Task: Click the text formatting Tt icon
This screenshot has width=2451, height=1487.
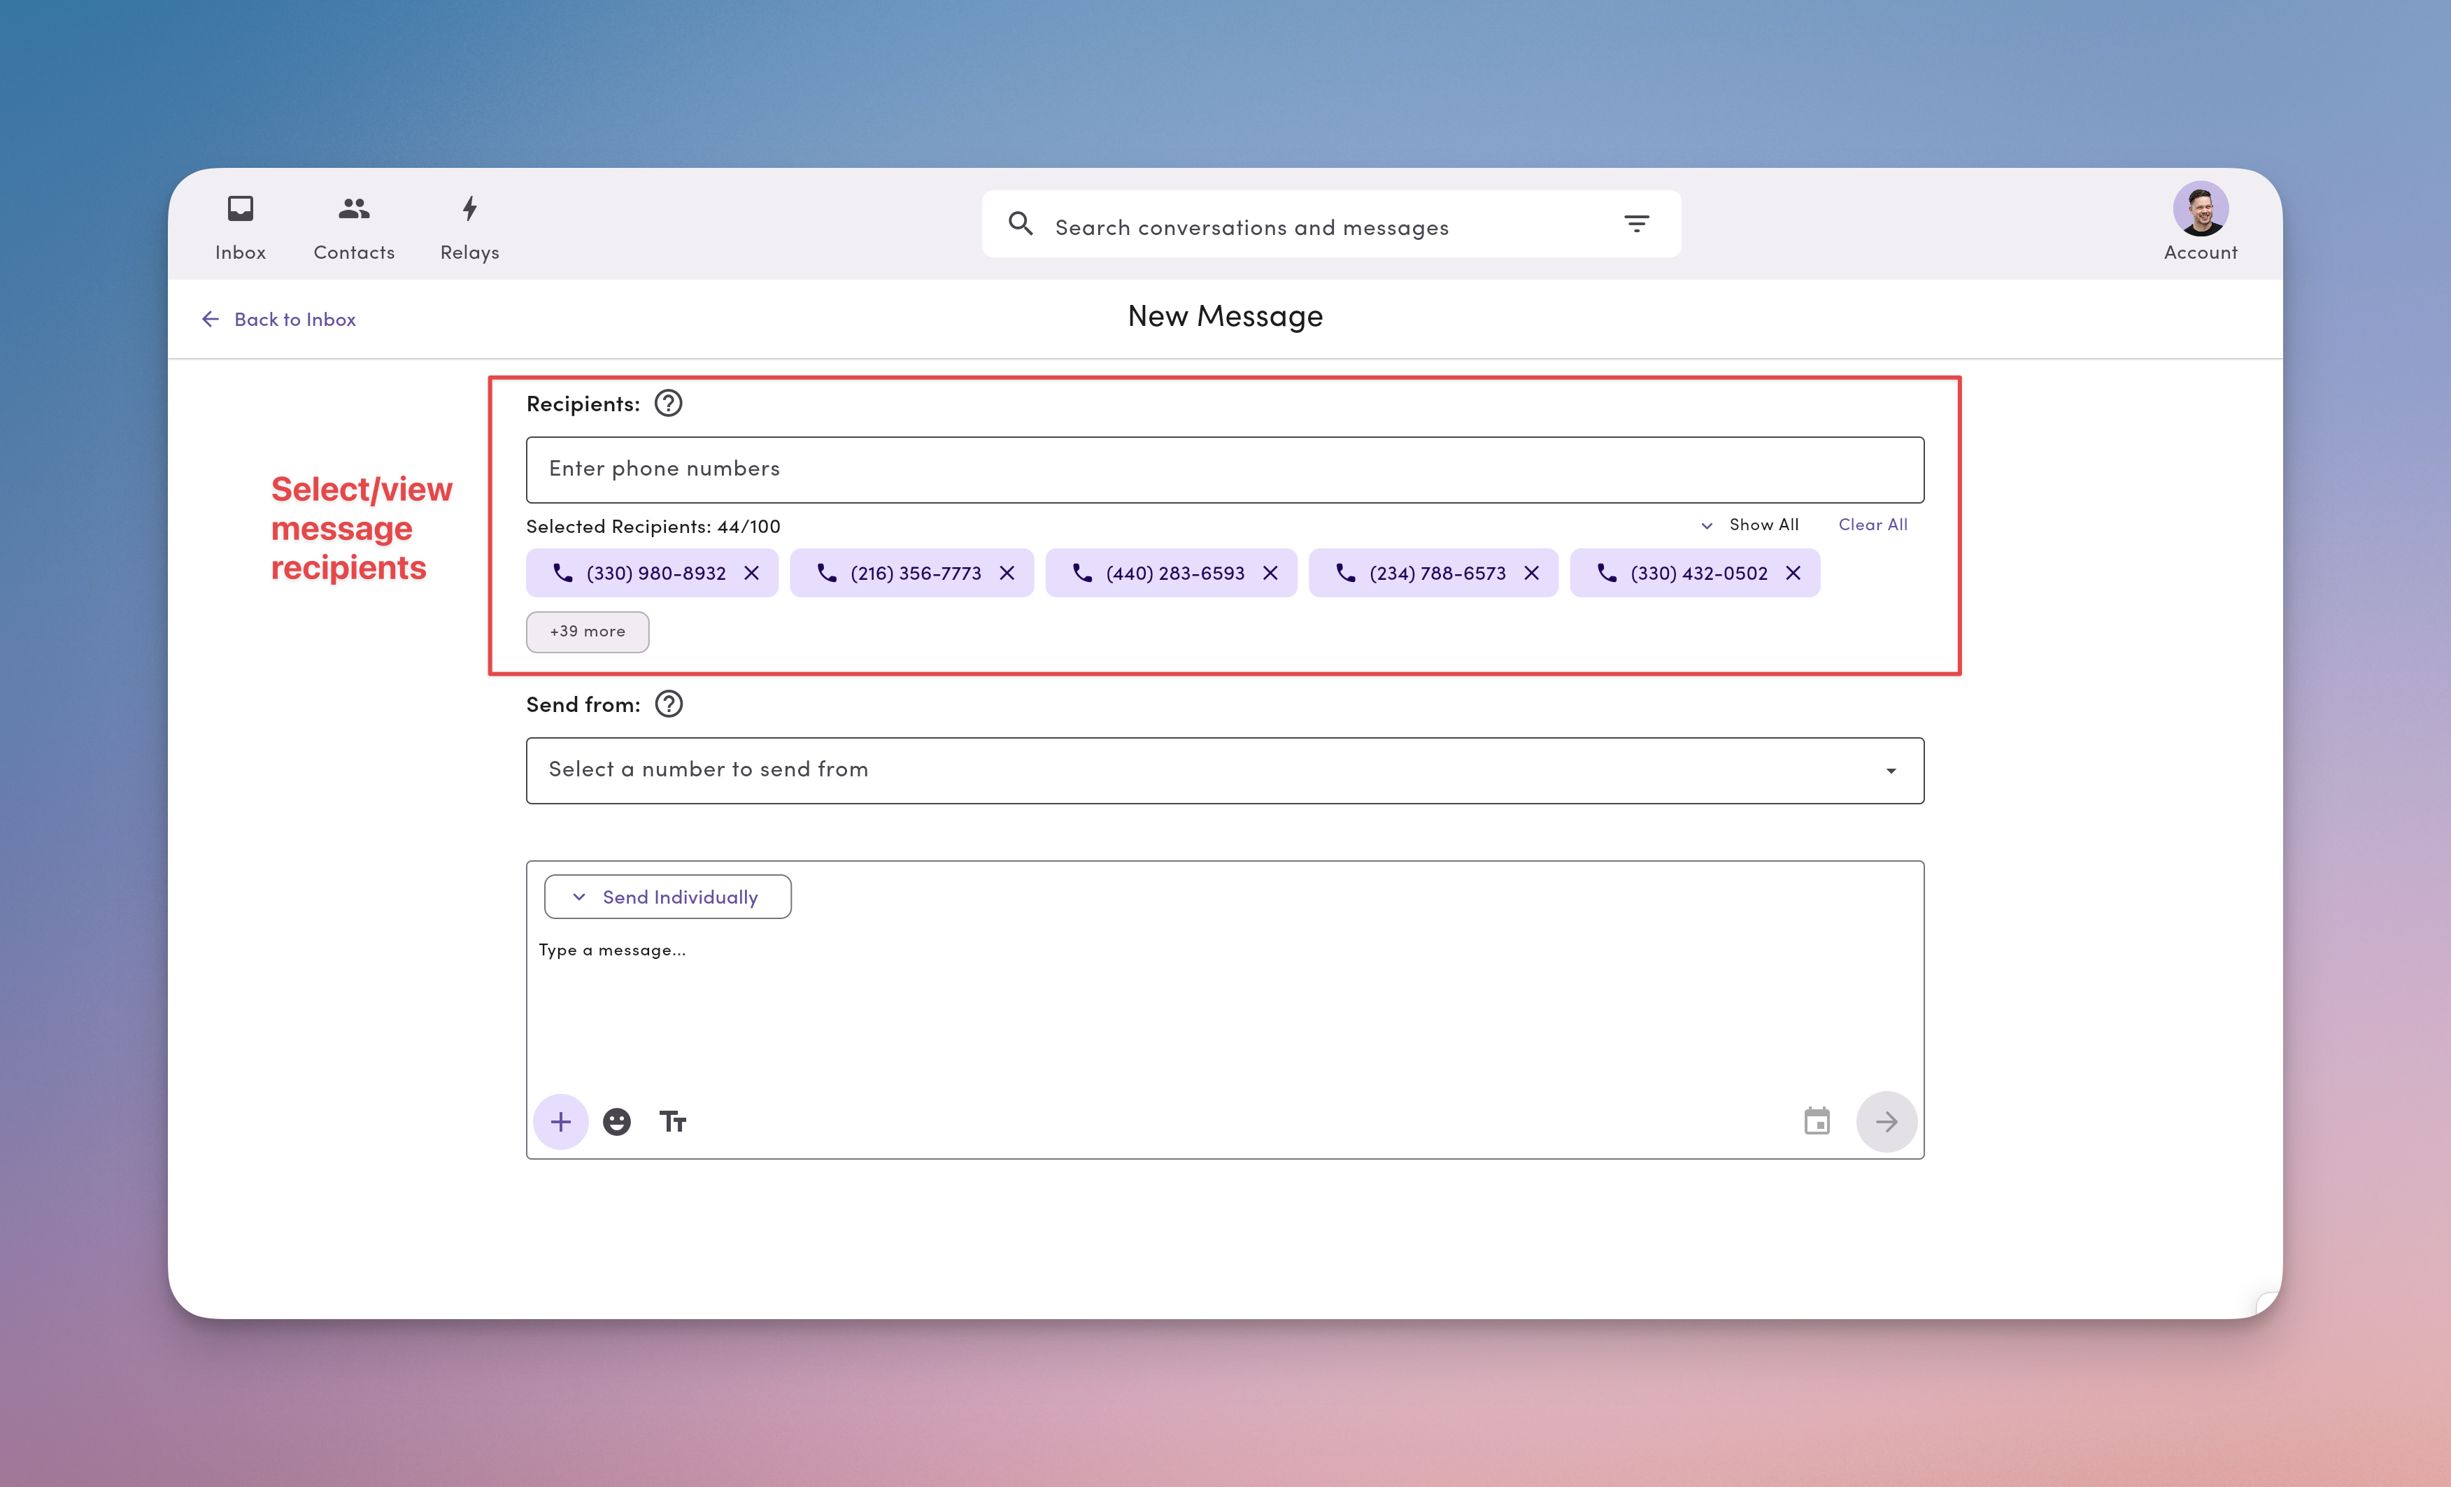Action: 672,1121
